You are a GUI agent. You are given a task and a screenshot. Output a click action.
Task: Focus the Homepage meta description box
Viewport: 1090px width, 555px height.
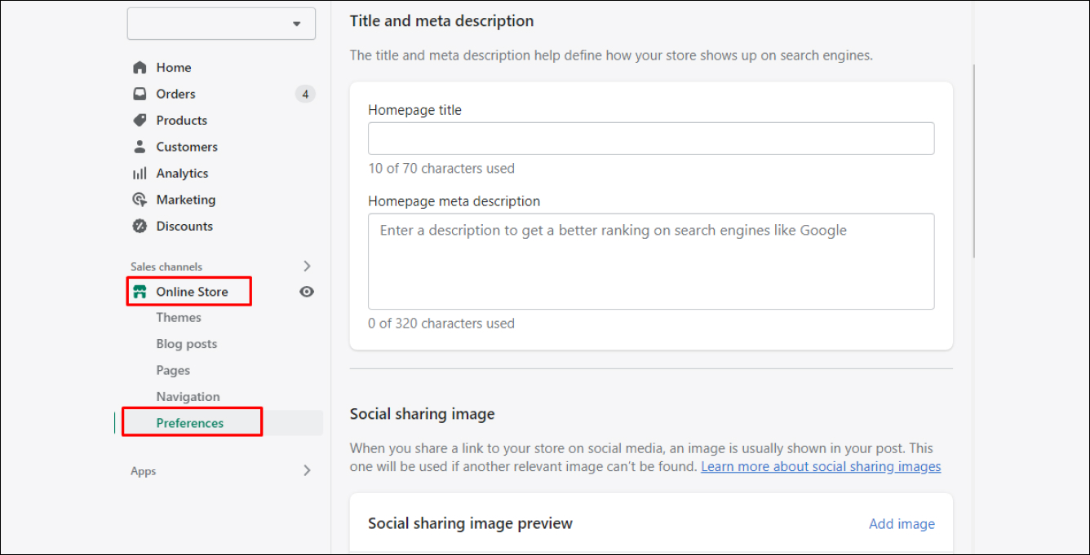[651, 262]
